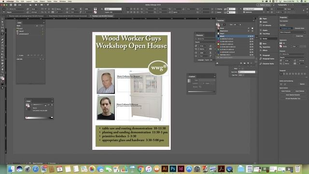Image resolution: width=309 pixels, height=174 pixels.
Task: Click the Publish Online rocket icon
Action: click(x=48, y=5)
